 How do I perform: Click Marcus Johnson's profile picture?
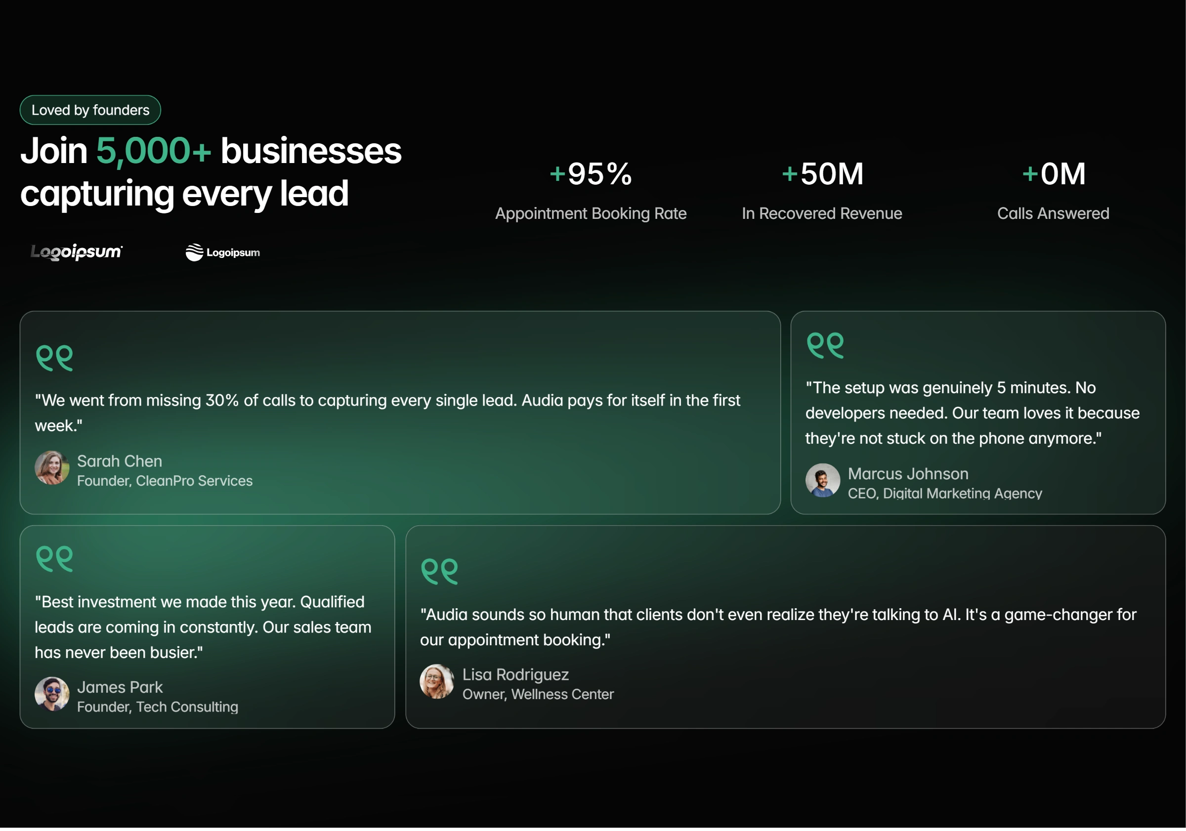[822, 480]
